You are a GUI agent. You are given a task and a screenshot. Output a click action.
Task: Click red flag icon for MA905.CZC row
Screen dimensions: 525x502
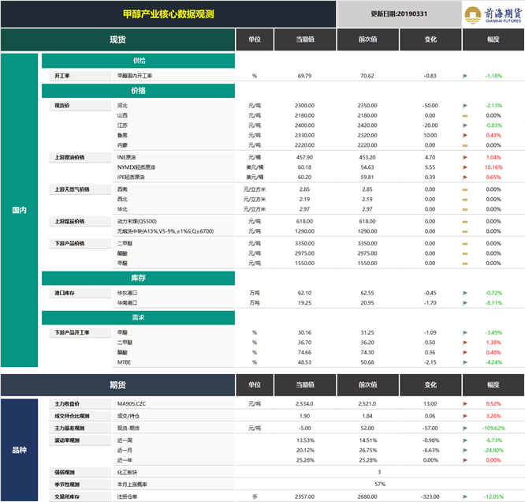click(465, 404)
